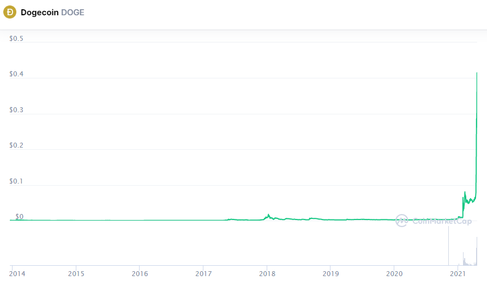Click the $0.2 y-axis label

point(17,145)
